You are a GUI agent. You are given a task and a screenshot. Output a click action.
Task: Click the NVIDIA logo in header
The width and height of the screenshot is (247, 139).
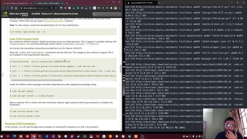coord(5,14)
